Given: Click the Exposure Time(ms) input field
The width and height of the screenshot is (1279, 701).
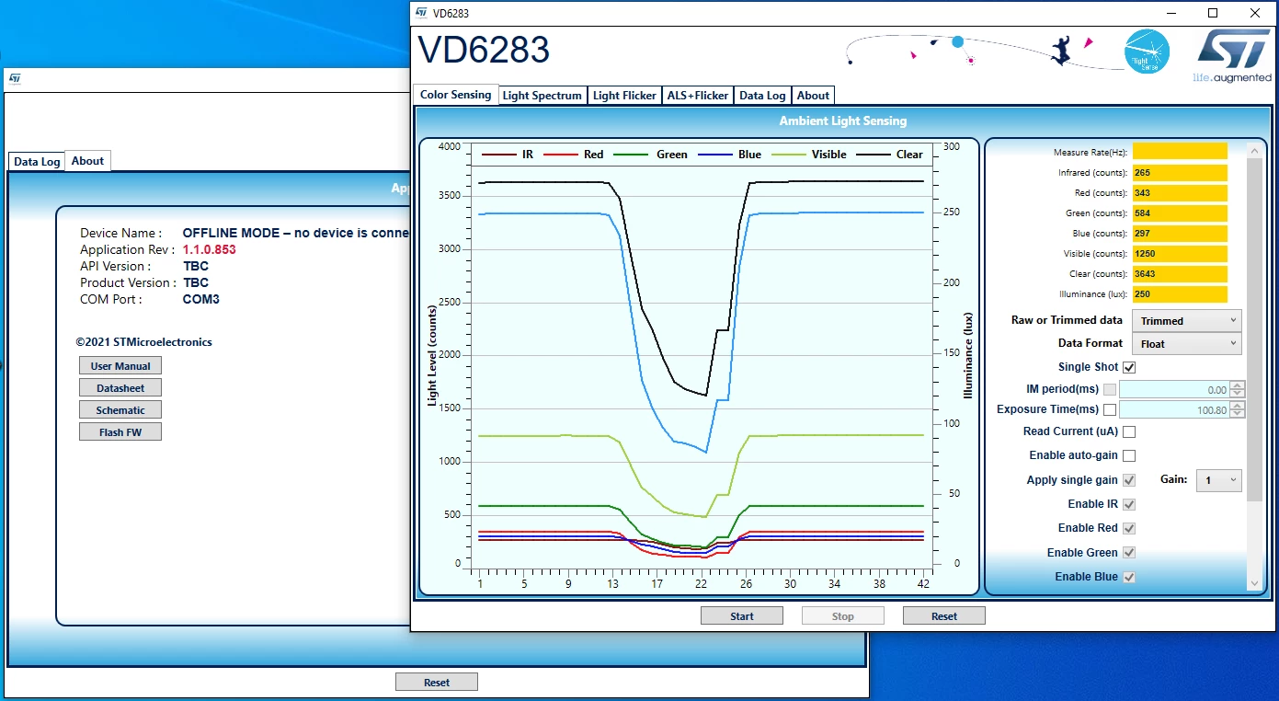Looking at the screenshot, I should pyautogui.click(x=1174, y=410).
